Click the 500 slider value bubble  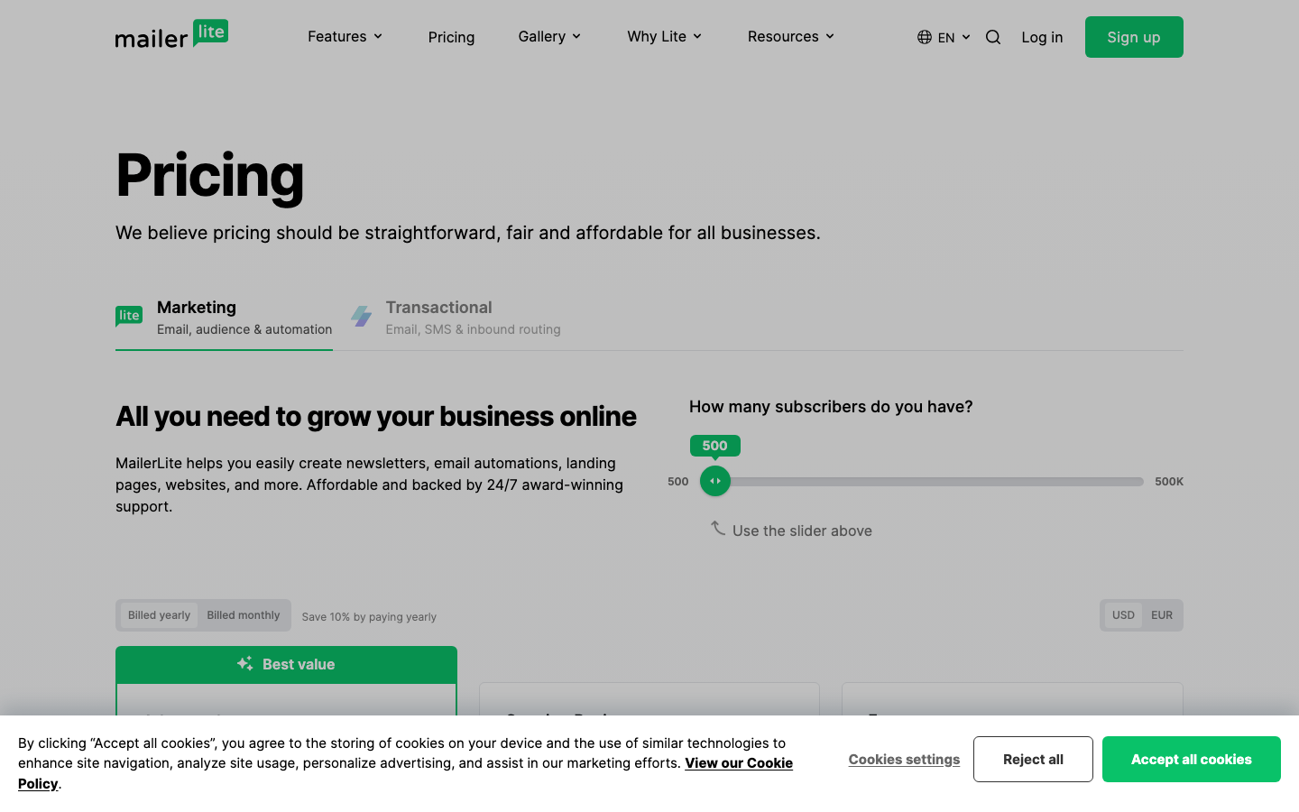click(715, 446)
